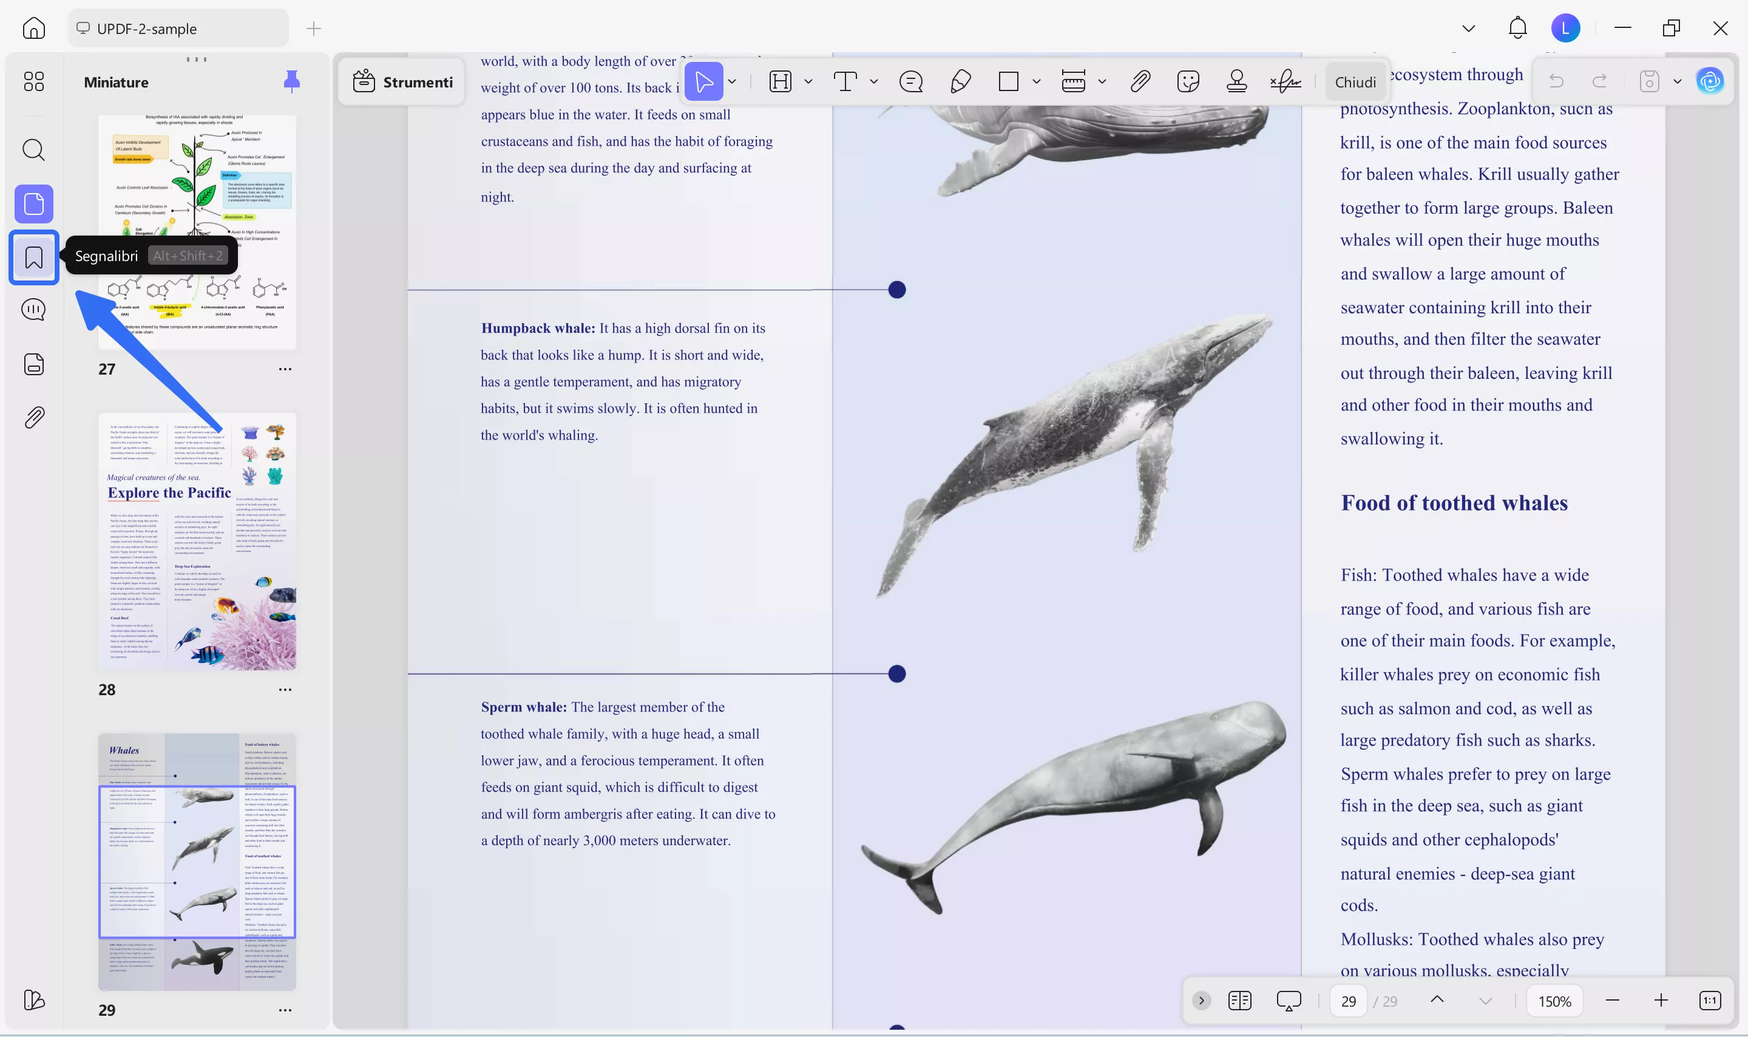Image resolution: width=1748 pixels, height=1037 pixels.
Task: Open the Segnalibri bookmarks panel
Action: point(33,257)
